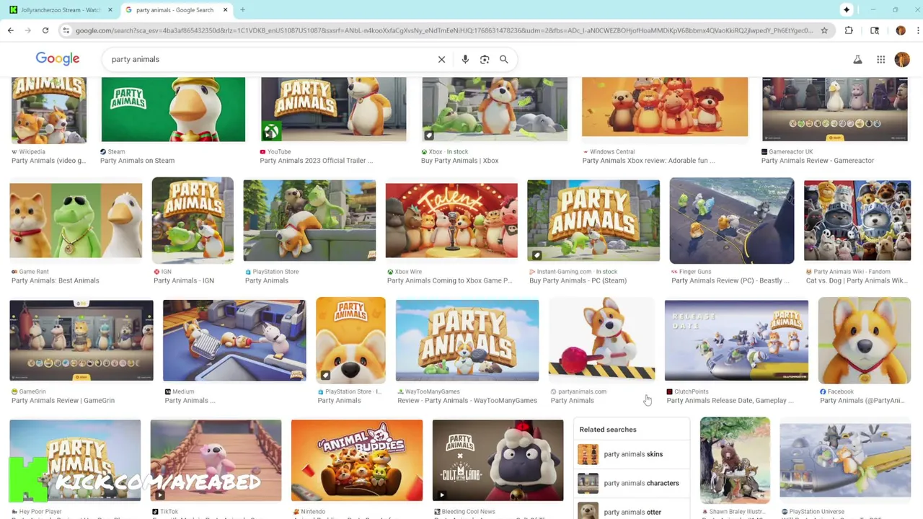Open the PlayStation Universe image thumbnail
923x519 pixels.
[845, 461]
